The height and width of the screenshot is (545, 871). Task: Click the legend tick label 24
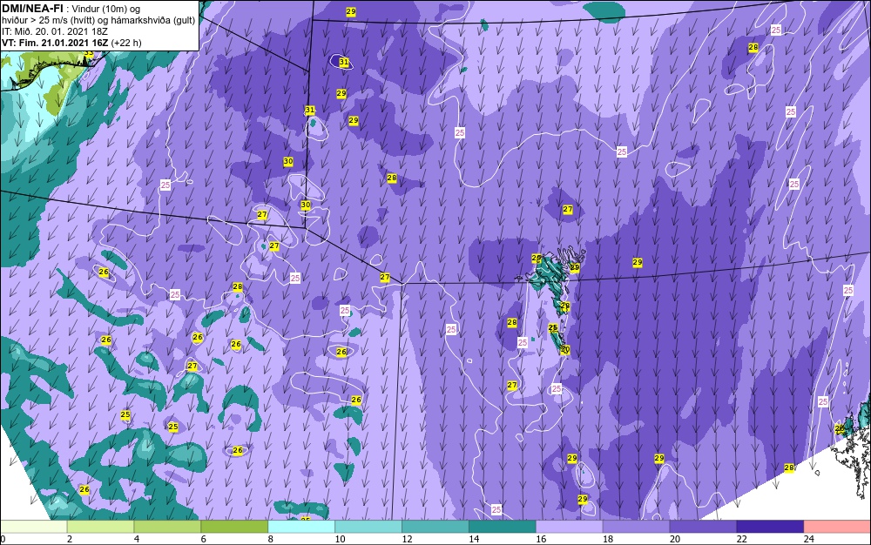pyautogui.click(x=809, y=539)
